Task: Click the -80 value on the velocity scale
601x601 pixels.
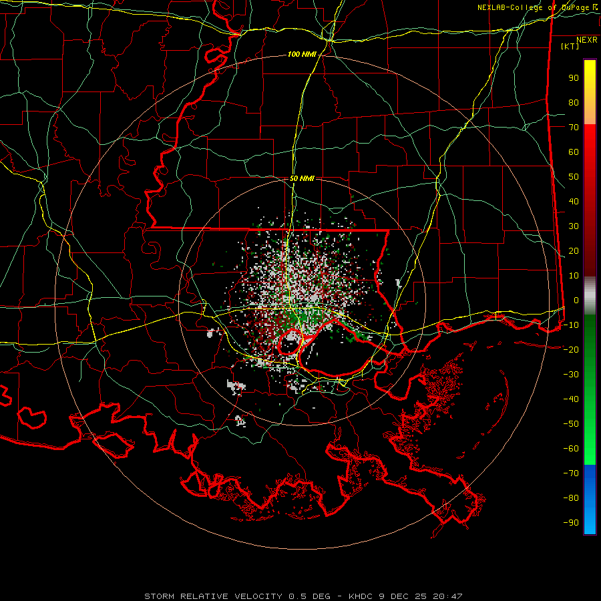Action: (x=571, y=498)
